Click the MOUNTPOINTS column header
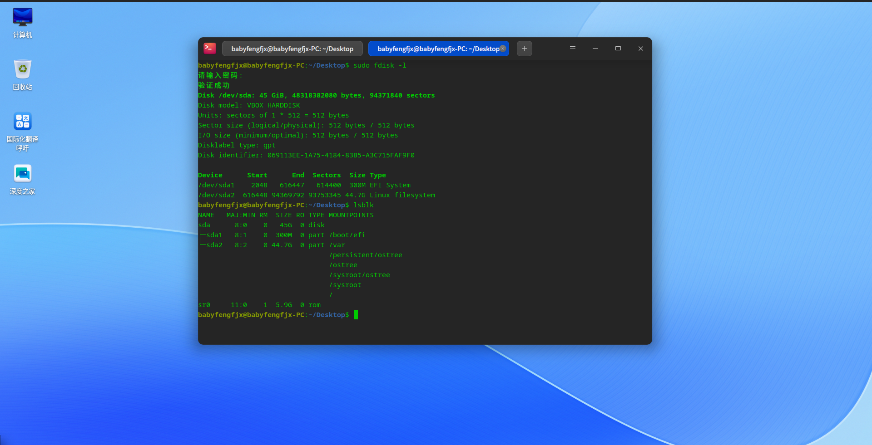The height and width of the screenshot is (445, 872). click(x=351, y=215)
